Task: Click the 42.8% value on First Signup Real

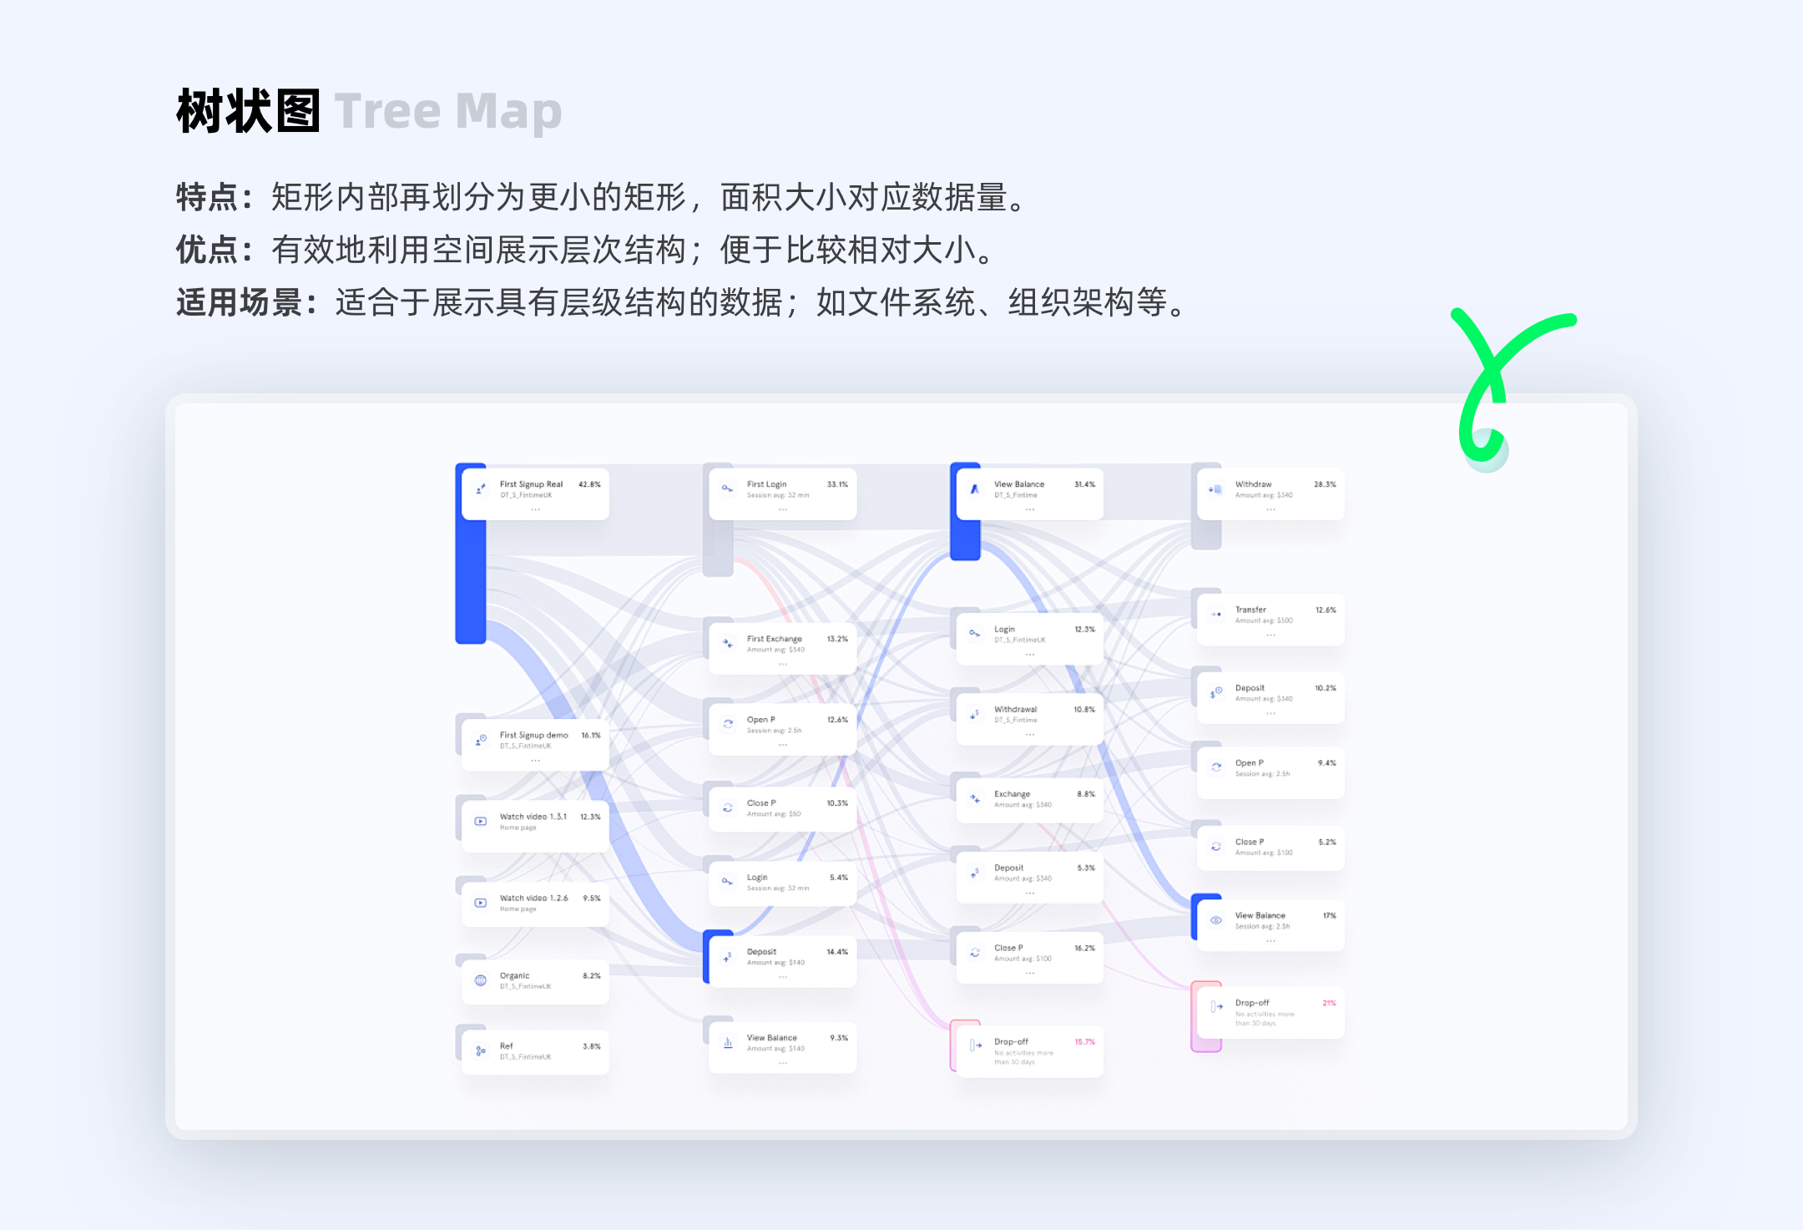Action: point(589,484)
